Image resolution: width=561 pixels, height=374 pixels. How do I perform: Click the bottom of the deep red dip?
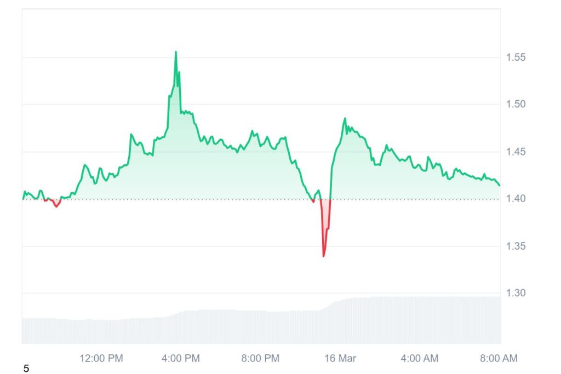324,256
